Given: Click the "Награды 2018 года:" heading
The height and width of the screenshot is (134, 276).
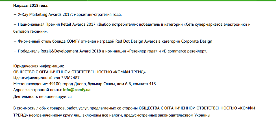Looking at the screenshot, I should [31, 6].
